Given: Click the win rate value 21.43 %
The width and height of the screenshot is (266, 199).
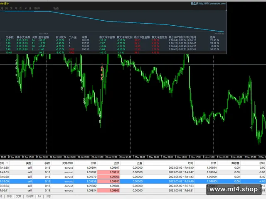Looking at the screenshot, I should 214,40.
